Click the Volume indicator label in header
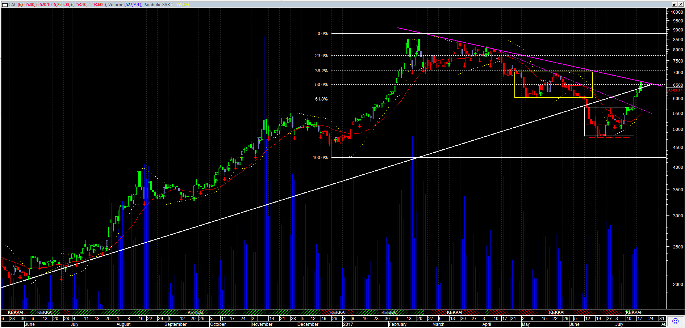Image resolution: width=685 pixels, height=328 pixels. tap(116, 5)
